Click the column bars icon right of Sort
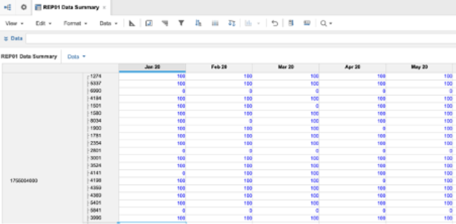Image resolution: width=456 pixels, height=224 pixels. [215, 24]
